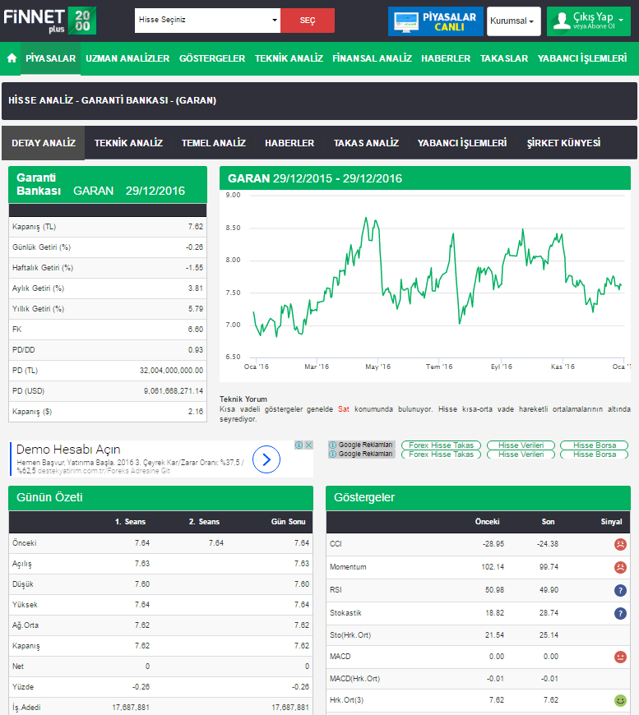
Task: Click the PD/DD value 0.93
Action: pos(196,350)
